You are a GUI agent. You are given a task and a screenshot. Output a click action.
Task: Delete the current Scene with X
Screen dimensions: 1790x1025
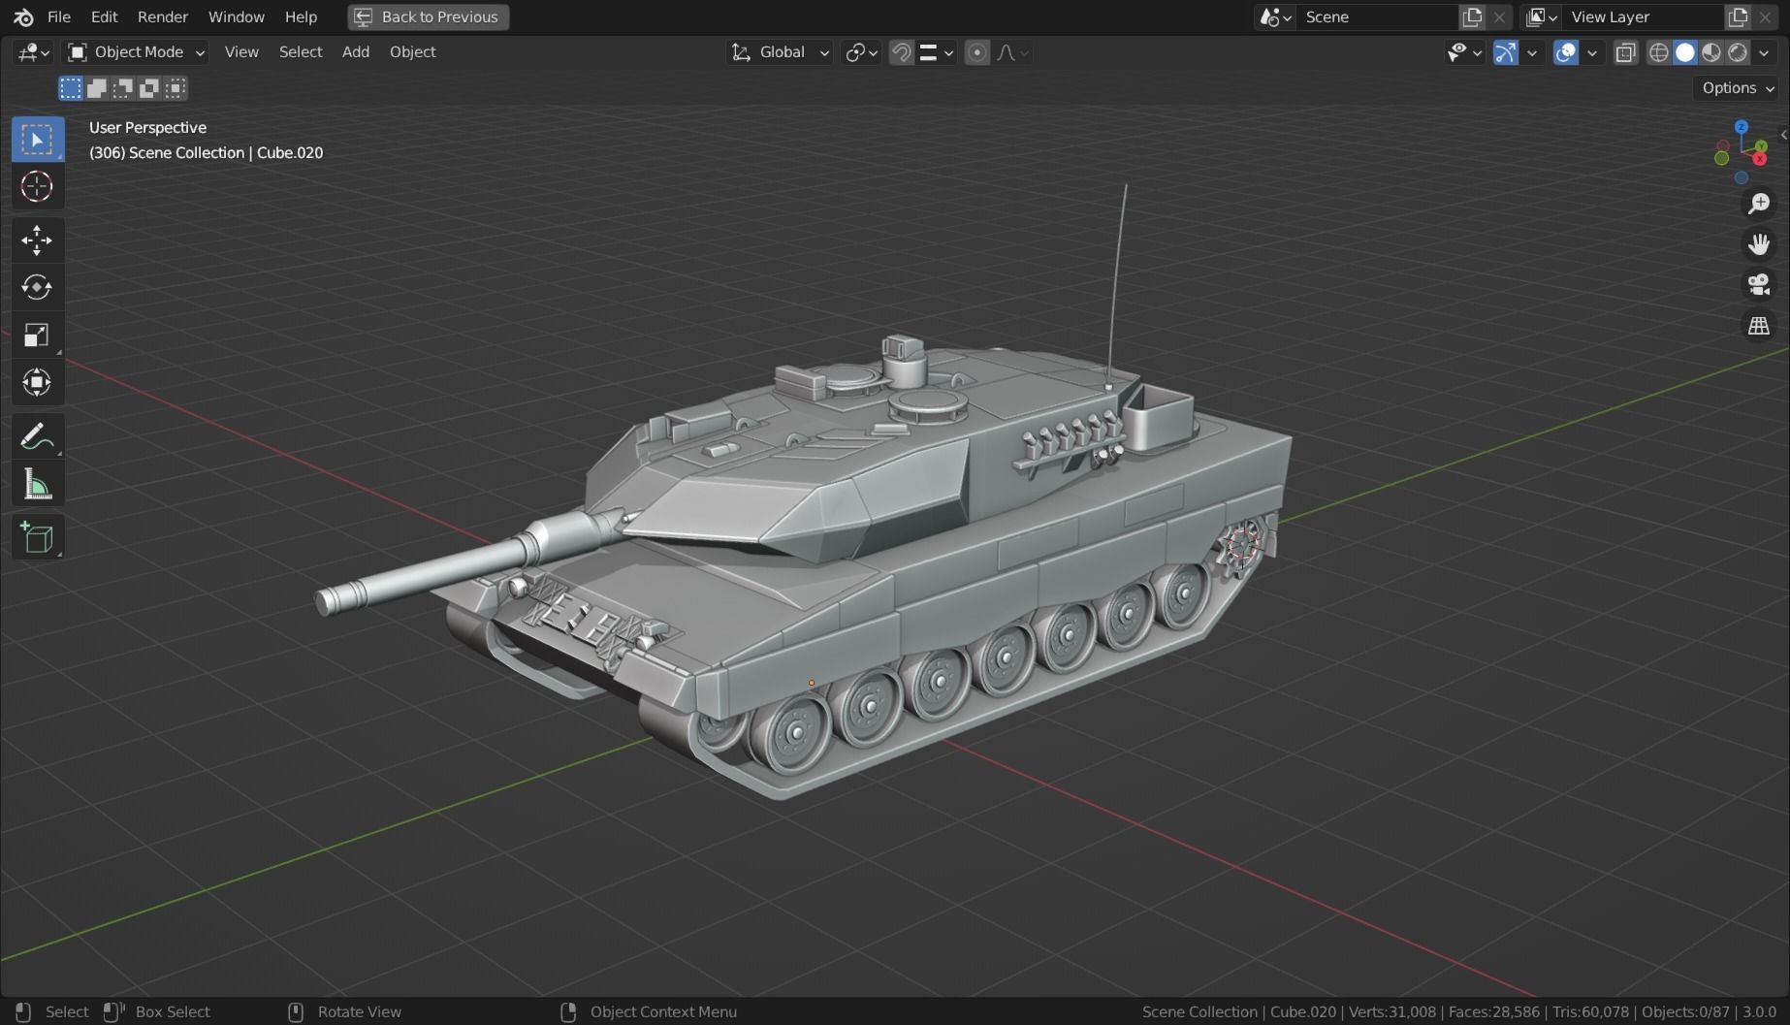click(x=1499, y=16)
